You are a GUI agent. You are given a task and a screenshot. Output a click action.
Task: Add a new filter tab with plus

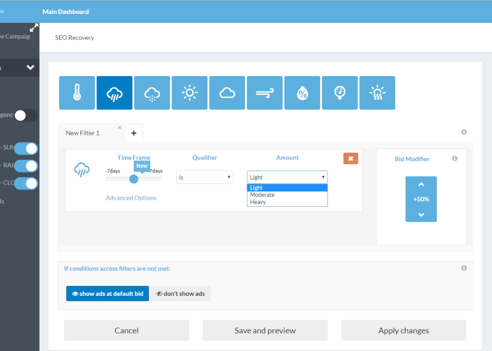(x=134, y=133)
